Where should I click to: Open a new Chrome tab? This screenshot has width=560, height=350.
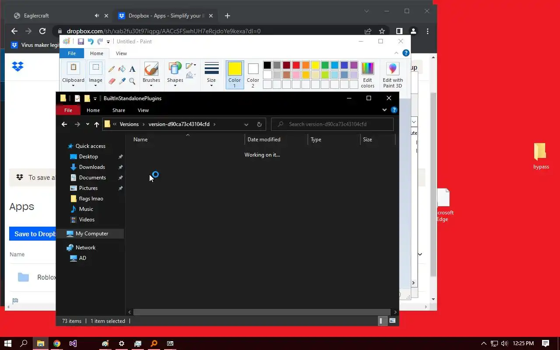pyautogui.click(x=227, y=16)
